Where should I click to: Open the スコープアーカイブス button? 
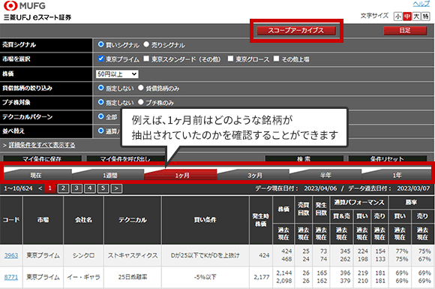pyautogui.click(x=296, y=31)
